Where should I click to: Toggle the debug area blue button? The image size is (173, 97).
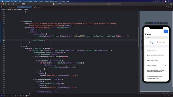(x=2, y=96)
